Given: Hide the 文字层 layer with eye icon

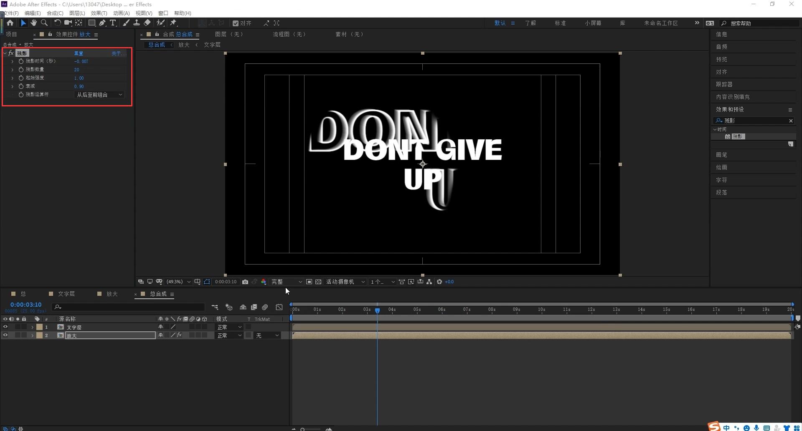Looking at the screenshot, I should click(x=5, y=327).
